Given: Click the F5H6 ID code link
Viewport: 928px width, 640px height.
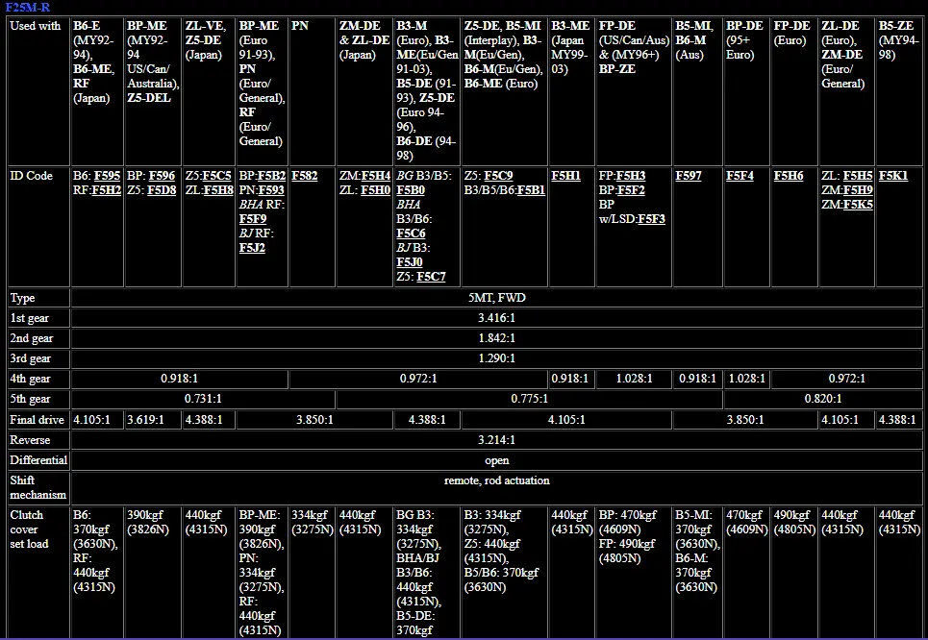Looking at the screenshot, I should [789, 176].
